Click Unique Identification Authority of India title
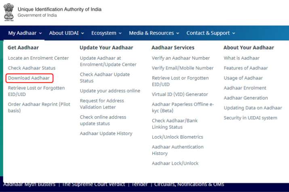The height and width of the screenshot is (192, 289). [59, 9]
